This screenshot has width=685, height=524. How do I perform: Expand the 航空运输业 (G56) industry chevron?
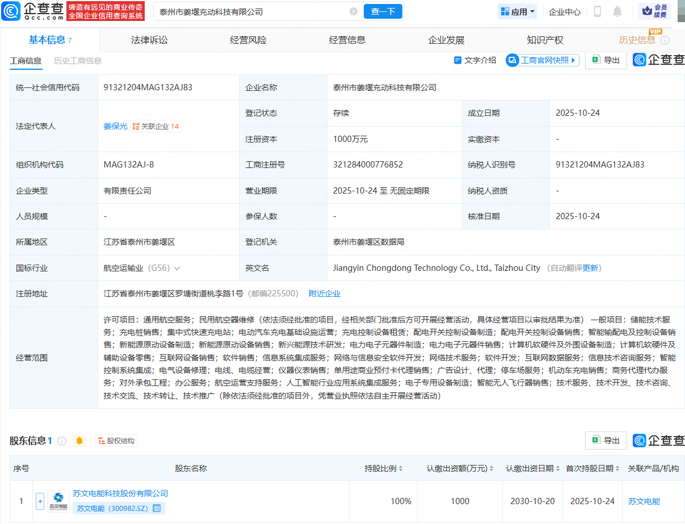[177, 268]
